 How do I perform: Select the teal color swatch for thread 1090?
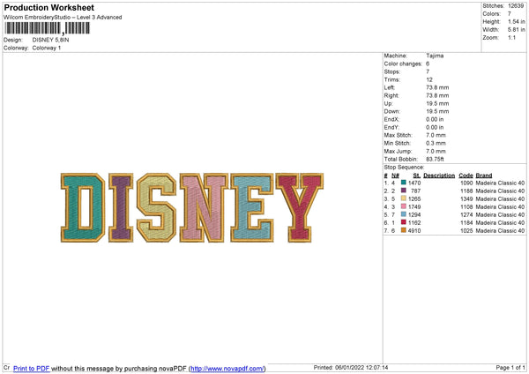(404, 183)
